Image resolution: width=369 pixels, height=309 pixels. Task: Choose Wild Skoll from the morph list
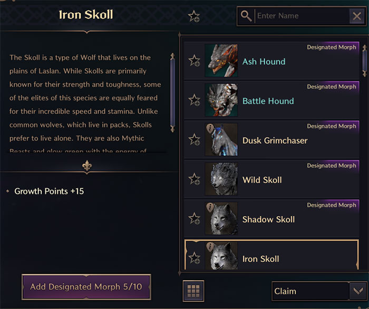[x=262, y=180]
